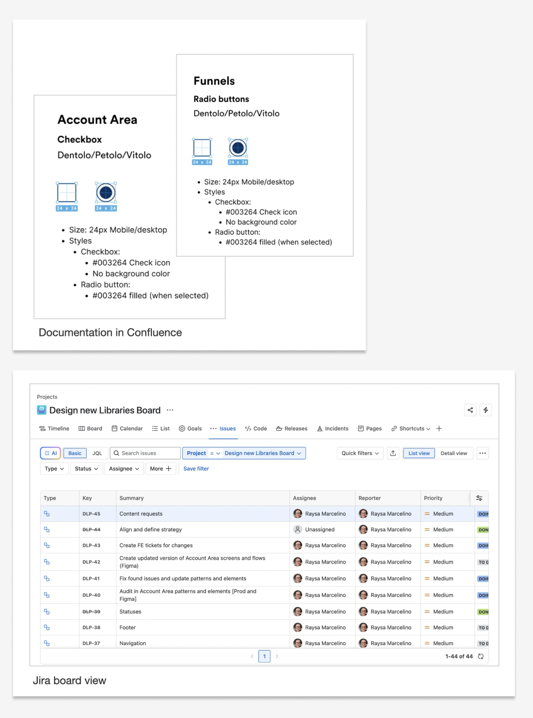Open the Goals tab
This screenshot has width=533, height=718.
click(190, 428)
